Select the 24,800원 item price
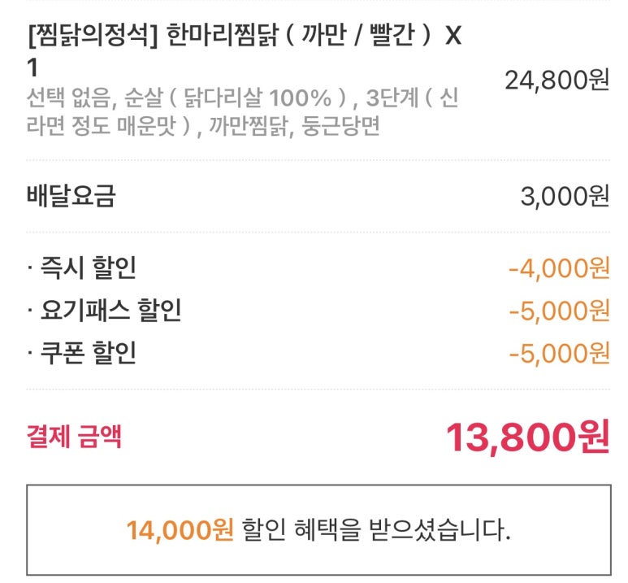628x583 pixels. [557, 80]
